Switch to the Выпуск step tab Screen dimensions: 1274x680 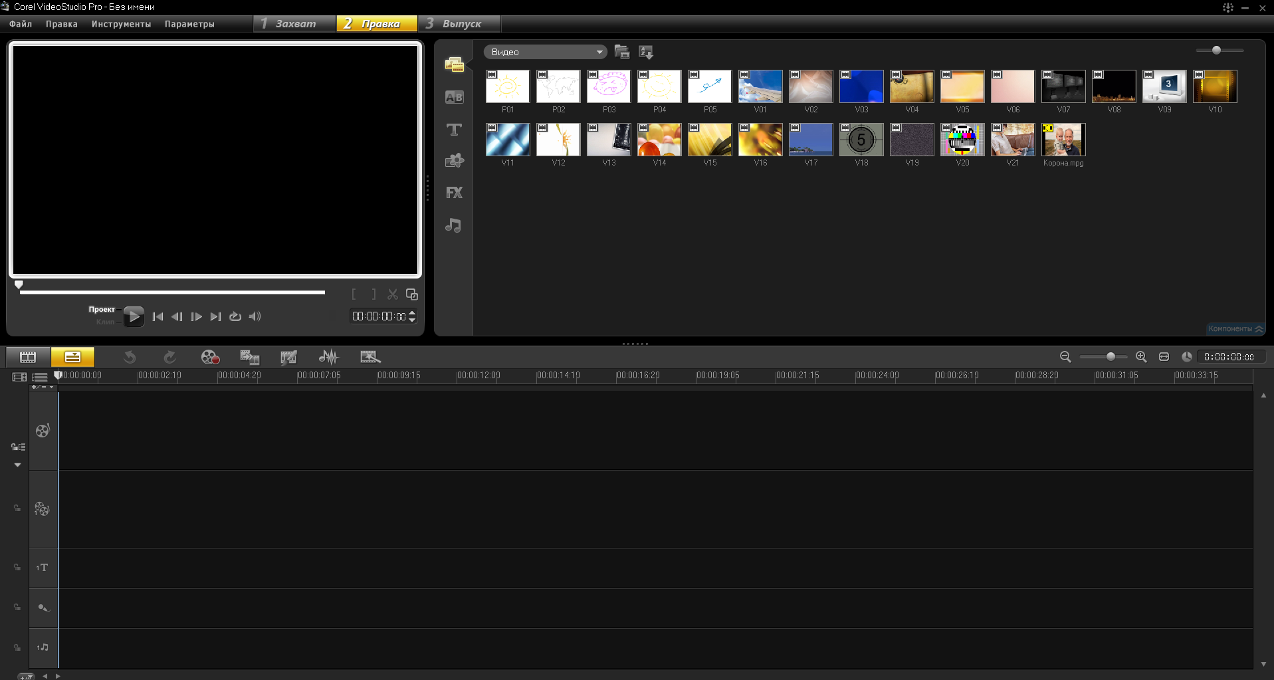(459, 24)
